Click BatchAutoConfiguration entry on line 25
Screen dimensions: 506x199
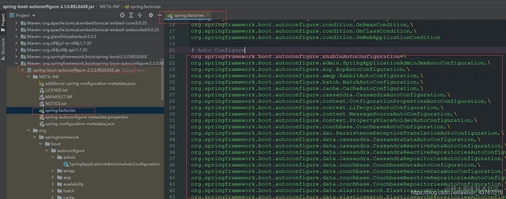[x=380, y=82]
